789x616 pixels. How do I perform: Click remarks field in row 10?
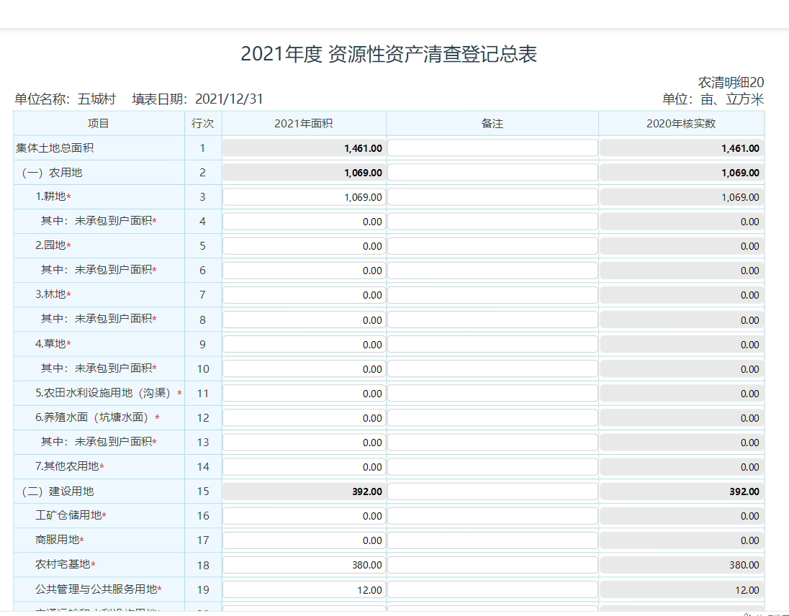[492, 369]
